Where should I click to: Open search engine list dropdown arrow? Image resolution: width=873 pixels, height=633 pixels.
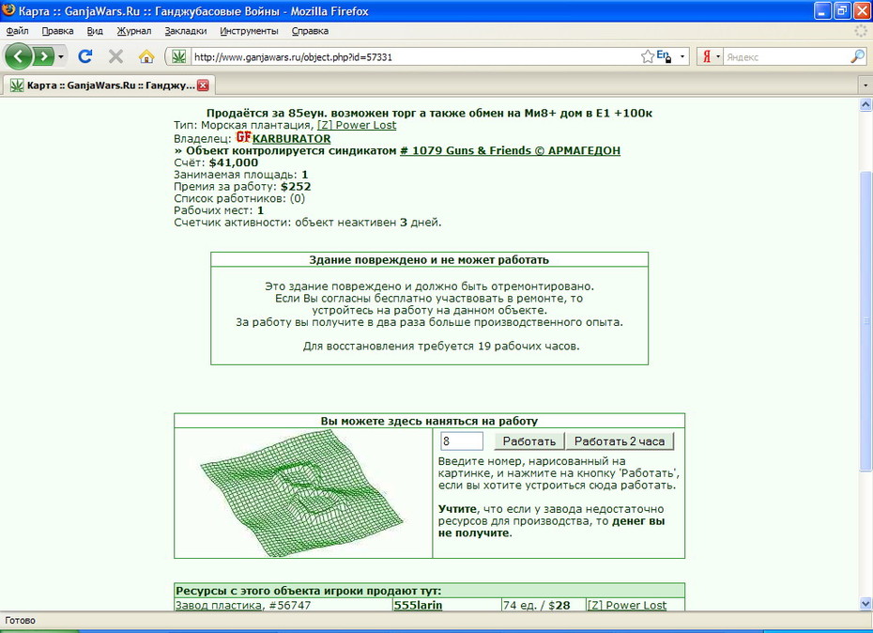point(718,56)
